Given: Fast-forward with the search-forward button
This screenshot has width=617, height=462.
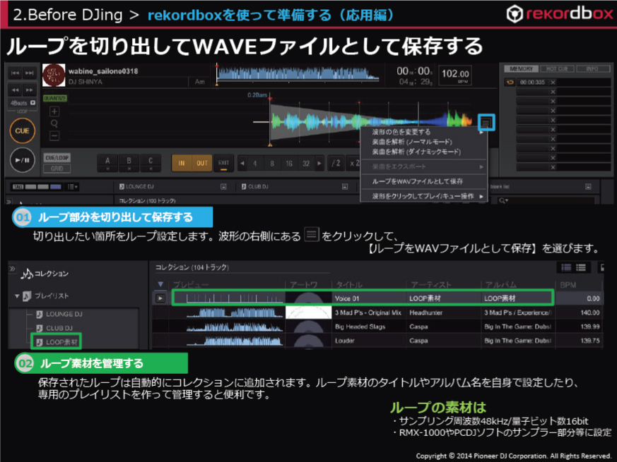Looking at the screenshot, I should (30, 90).
